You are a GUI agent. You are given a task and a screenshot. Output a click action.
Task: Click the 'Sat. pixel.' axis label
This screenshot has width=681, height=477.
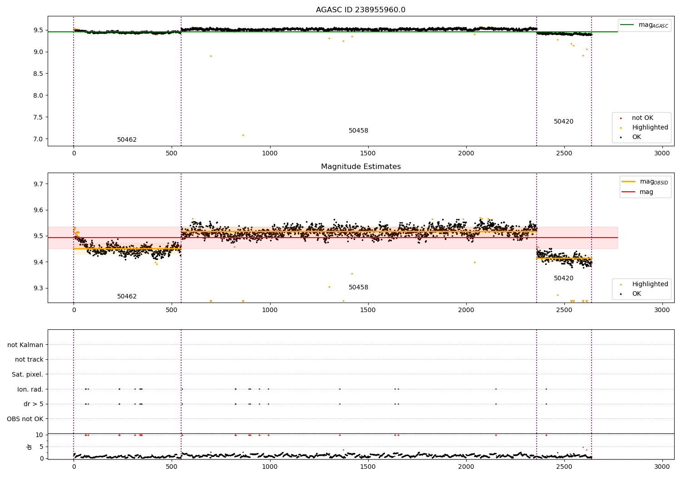pos(28,375)
